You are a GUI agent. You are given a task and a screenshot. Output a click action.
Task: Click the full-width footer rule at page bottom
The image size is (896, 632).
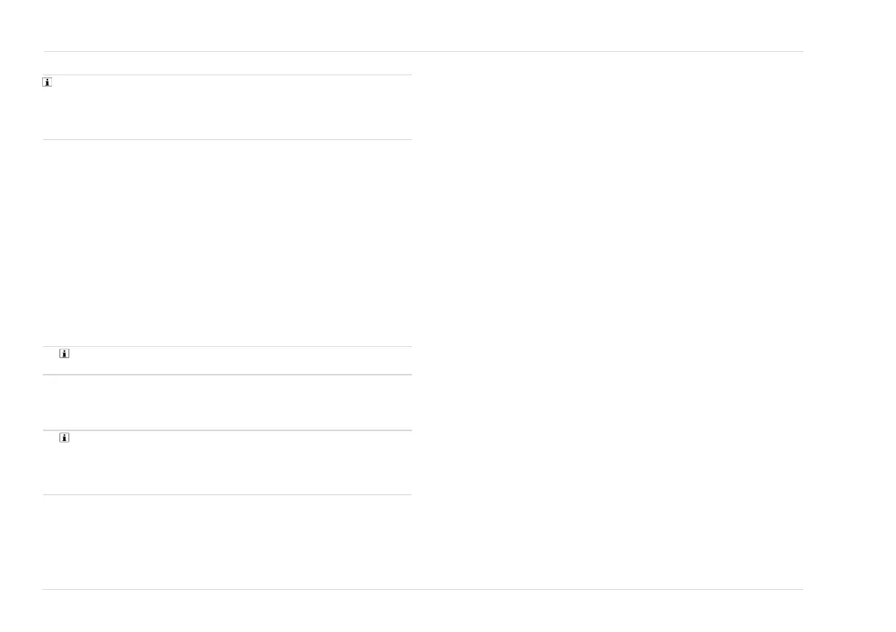pyautogui.click(x=423, y=589)
